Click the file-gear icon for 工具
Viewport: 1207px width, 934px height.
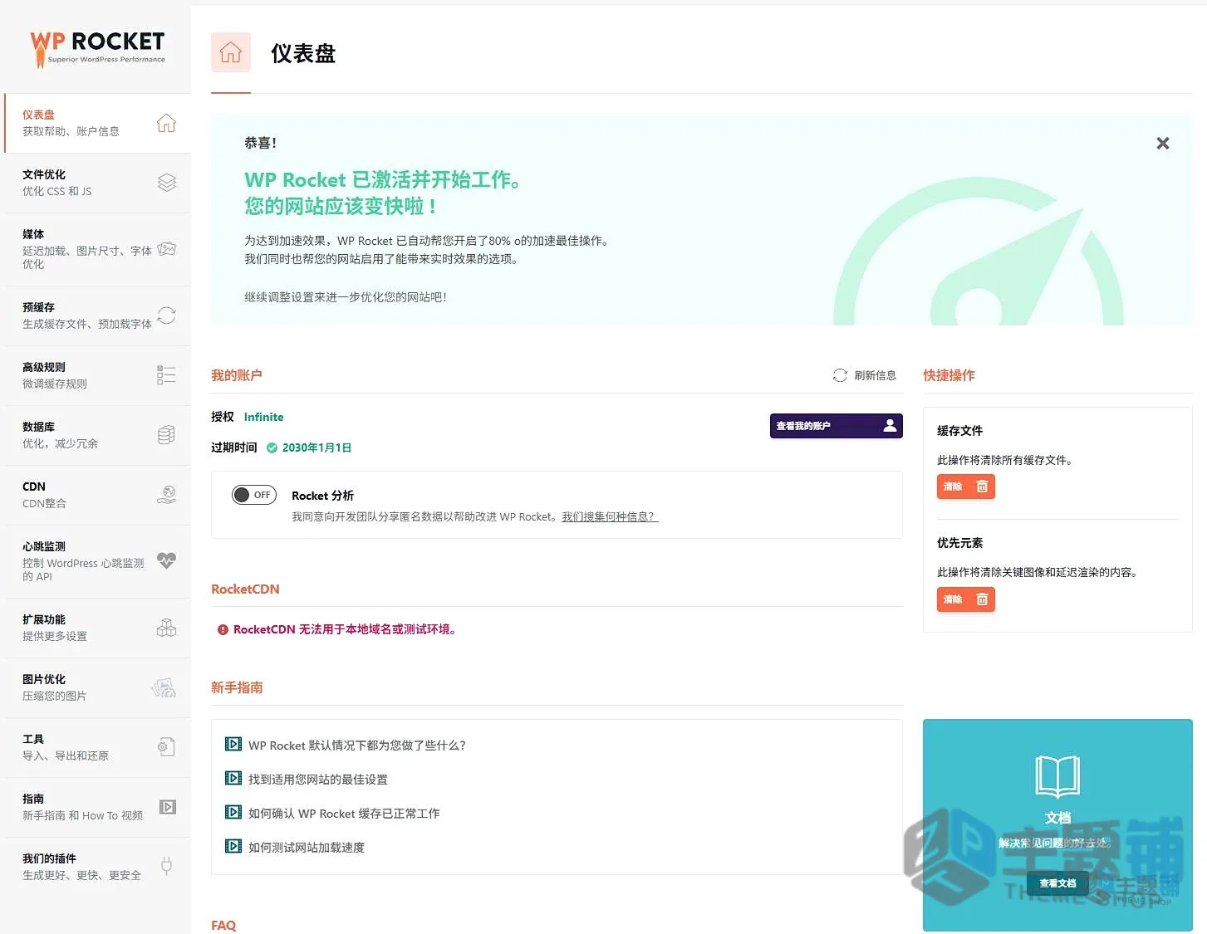pos(166,747)
